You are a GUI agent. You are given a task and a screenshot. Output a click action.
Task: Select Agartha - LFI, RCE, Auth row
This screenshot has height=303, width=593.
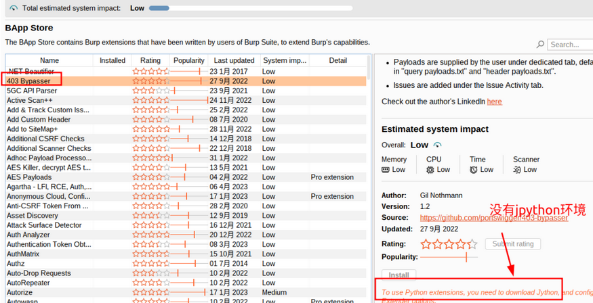click(x=186, y=187)
